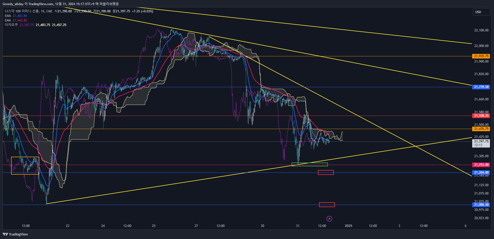Click date label 30 on time axis

pos(262,226)
